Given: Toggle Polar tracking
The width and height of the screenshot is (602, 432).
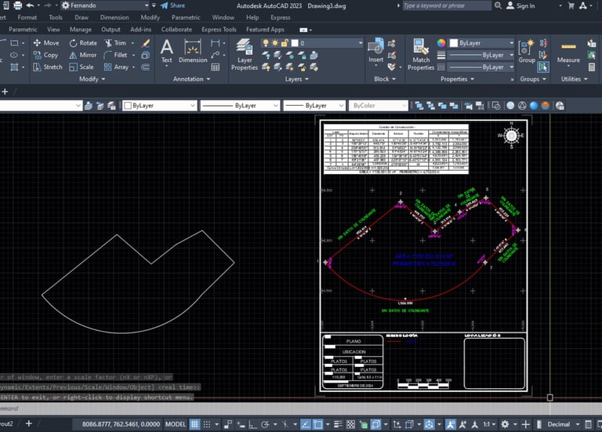Looking at the screenshot, I should click(x=265, y=424).
